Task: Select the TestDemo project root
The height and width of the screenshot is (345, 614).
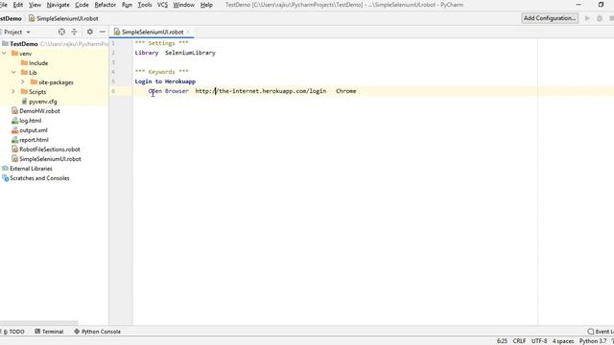Action: 24,44
